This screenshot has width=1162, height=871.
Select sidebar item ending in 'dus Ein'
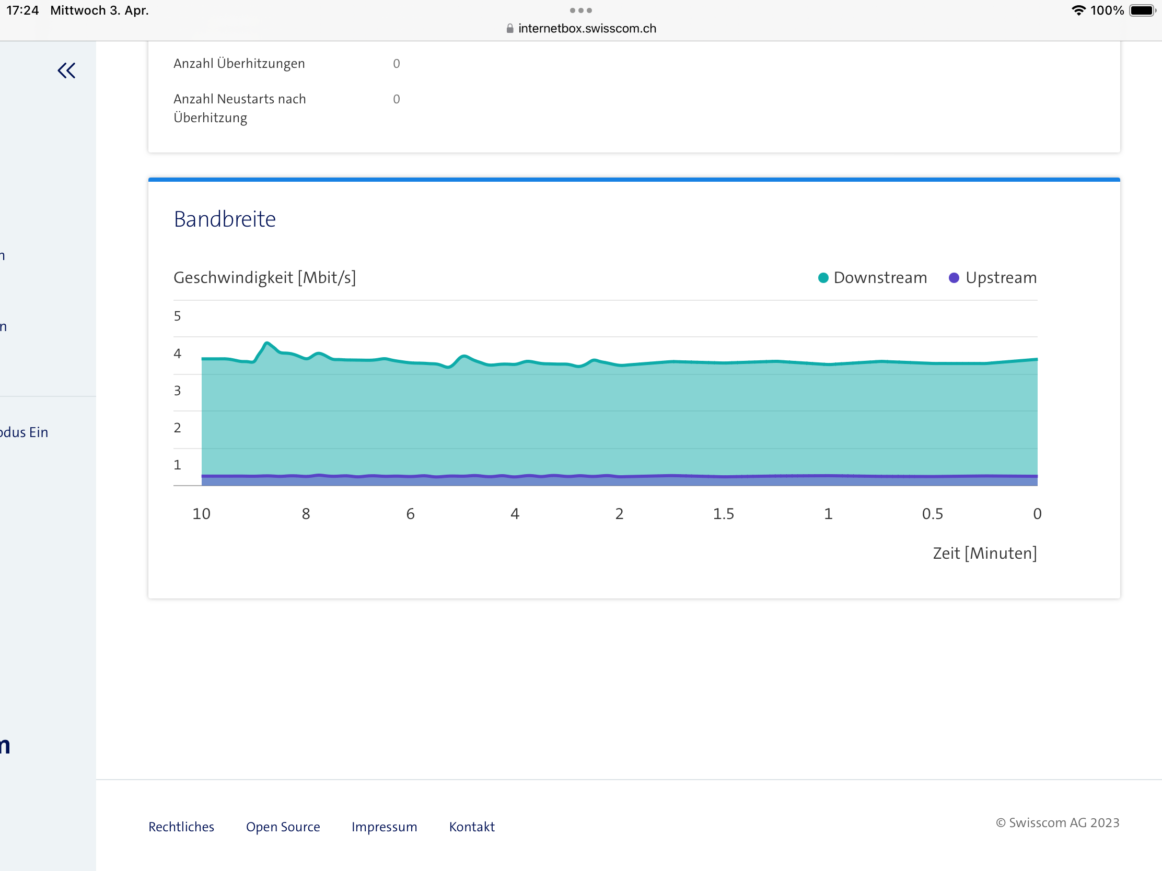[24, 432]
